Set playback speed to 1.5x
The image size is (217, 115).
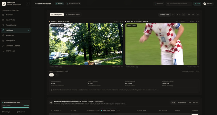(188, 15)
